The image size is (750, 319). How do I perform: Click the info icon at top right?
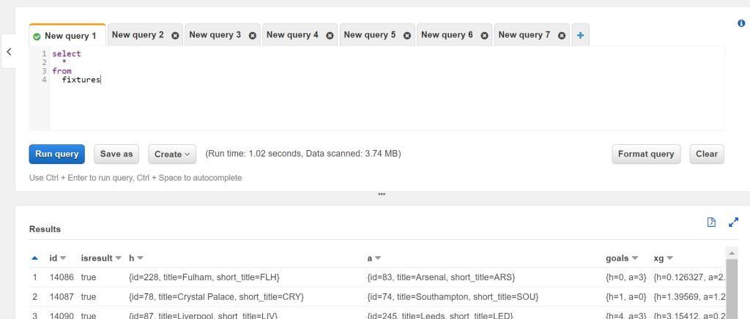pos(740,23)
